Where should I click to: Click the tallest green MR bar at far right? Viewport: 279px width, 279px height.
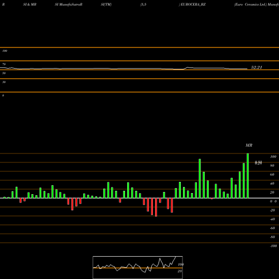248,176
